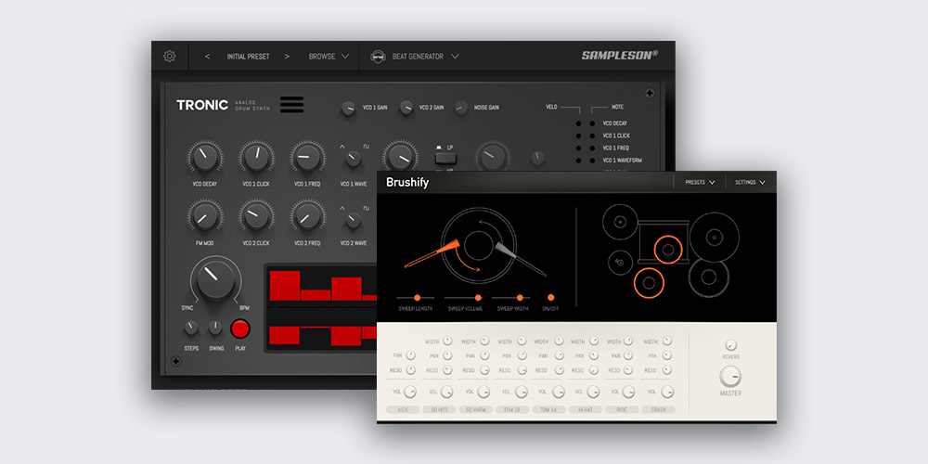Click the VCO 1 Click knob

click(256, 158)
